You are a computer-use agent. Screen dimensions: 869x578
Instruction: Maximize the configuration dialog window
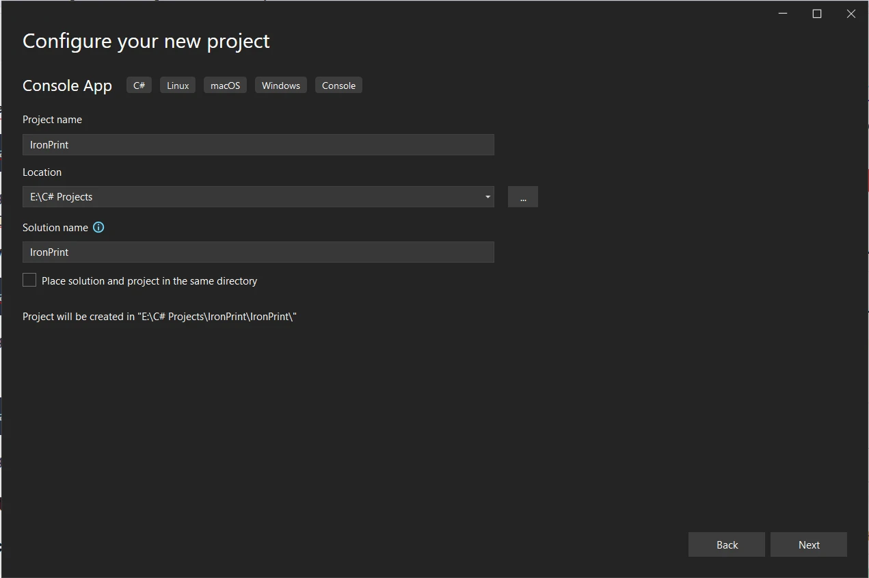point(817,14)
